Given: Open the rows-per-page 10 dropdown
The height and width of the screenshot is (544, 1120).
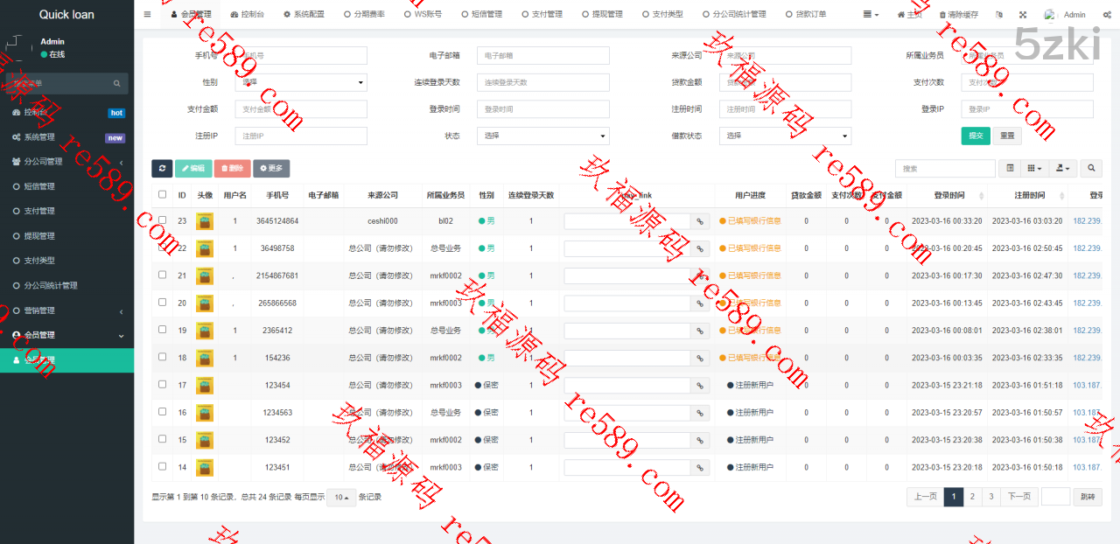Looking at the screenshot, I should point(341,497).
